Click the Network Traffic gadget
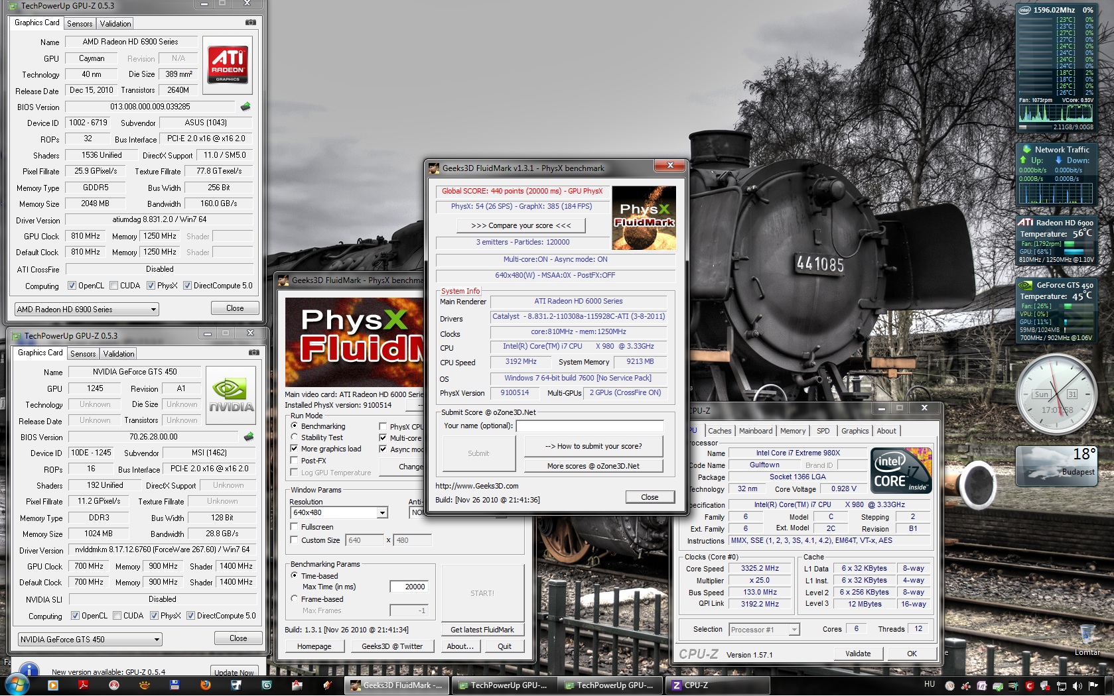 point(1056,175)
